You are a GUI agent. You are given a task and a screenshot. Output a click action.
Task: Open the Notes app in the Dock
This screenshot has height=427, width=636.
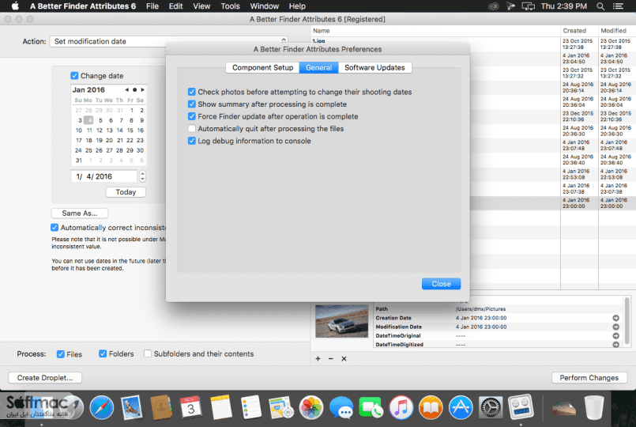pos(221,407)
